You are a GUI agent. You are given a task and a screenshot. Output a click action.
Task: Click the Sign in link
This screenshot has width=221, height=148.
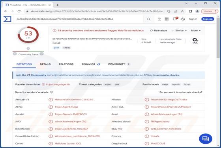pyautogui.click(x=193, y=19)
